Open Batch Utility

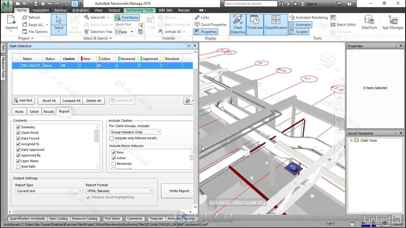pos(343,25)
